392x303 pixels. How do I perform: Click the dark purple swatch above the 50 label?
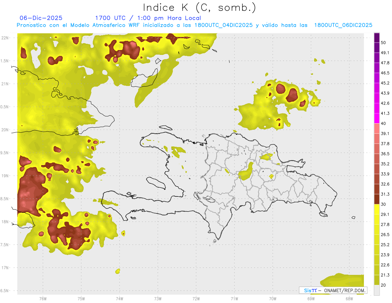377,38
